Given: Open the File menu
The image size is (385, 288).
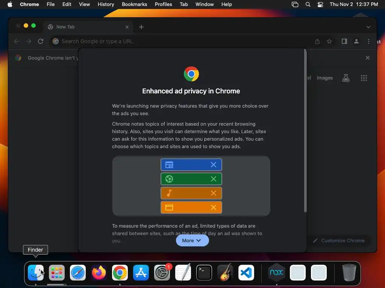Looking at the screenshot, I should (51, 4).
